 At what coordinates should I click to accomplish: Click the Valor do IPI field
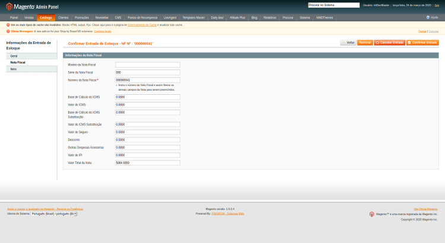pos(148,155)
